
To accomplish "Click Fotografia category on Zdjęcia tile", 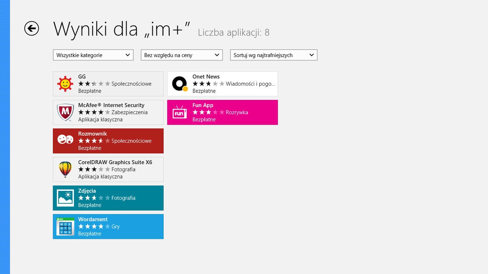I will pos(123,198).
